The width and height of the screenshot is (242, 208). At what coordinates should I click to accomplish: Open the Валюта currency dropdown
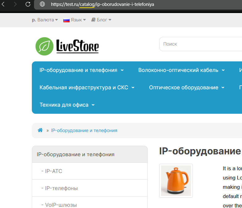pos(45,20)
